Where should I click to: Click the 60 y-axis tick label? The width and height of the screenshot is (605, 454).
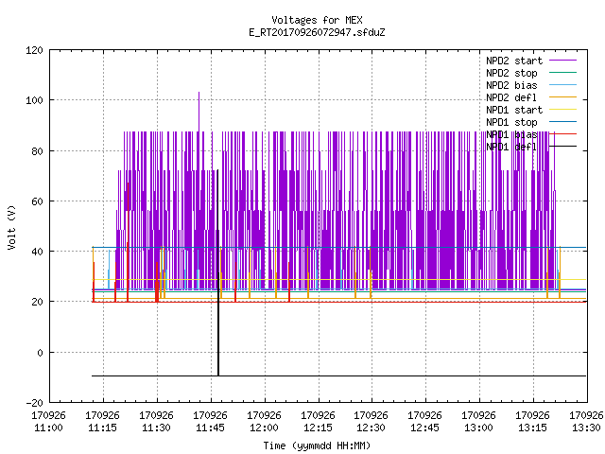tap(38, 201)
